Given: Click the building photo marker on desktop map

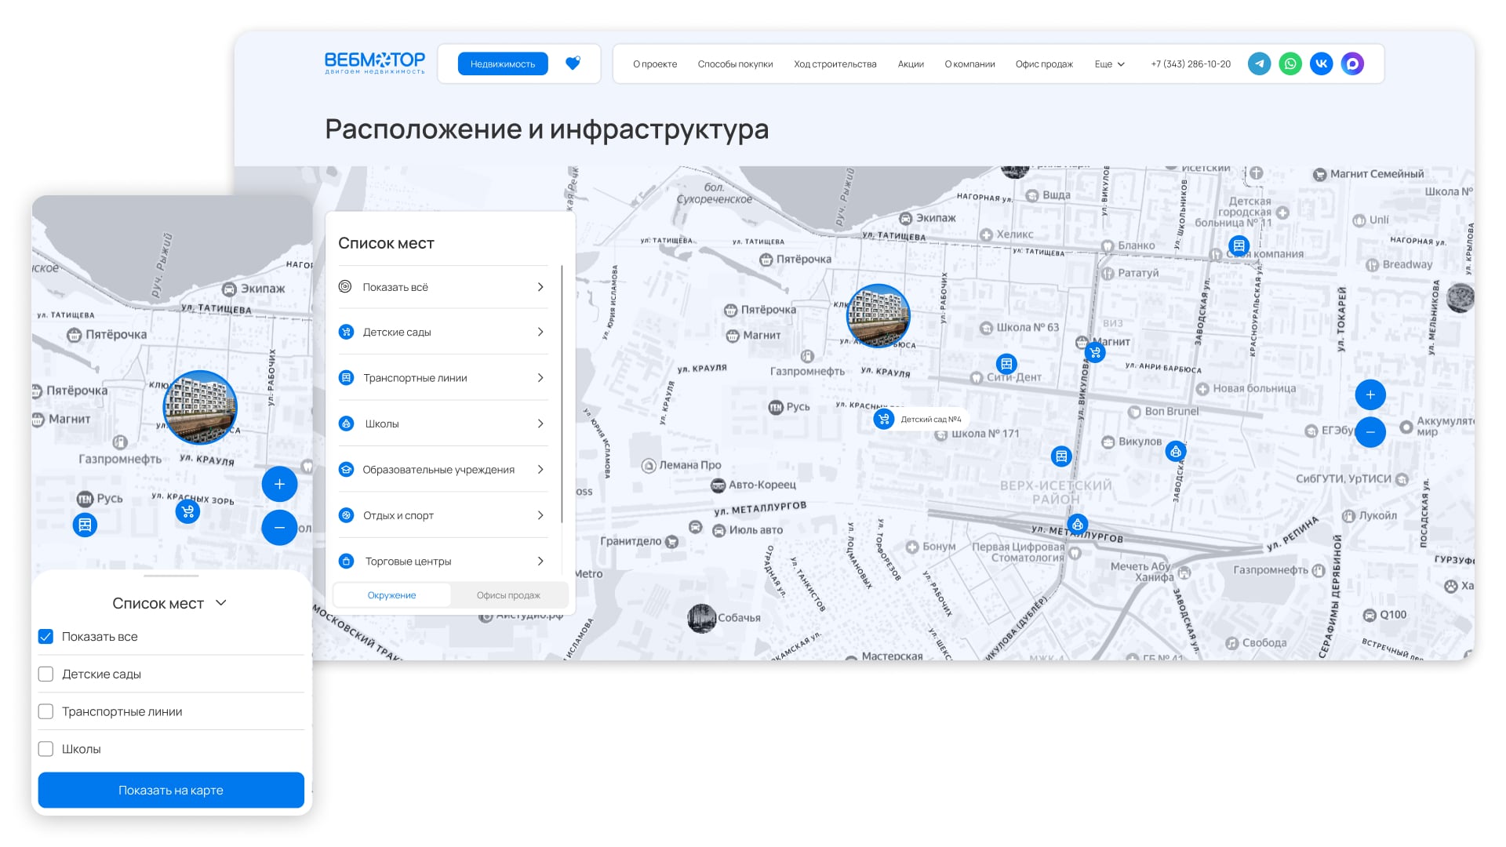Looking at the screenshot, I should (878, 316).
